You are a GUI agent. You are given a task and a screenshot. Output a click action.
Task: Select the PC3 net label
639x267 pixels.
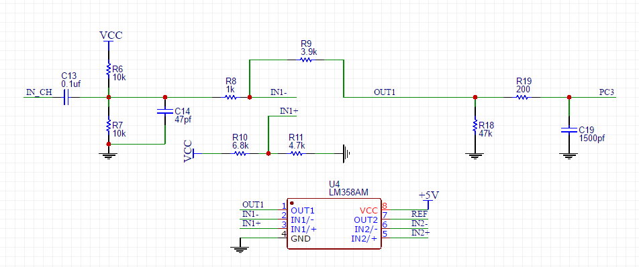pyautogui.click(x=607, y=92)
